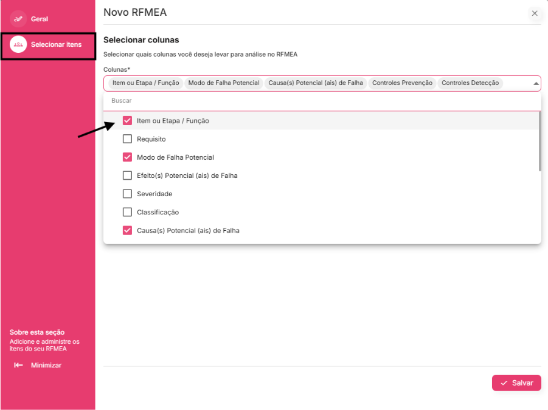
Task: Uncheck Causa(s) Potencial (ais) de Falha option
Action: pos(127,230)
